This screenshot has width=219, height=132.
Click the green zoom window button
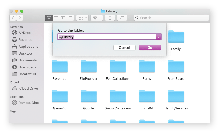pyautogui.click(x=22, y=11)
